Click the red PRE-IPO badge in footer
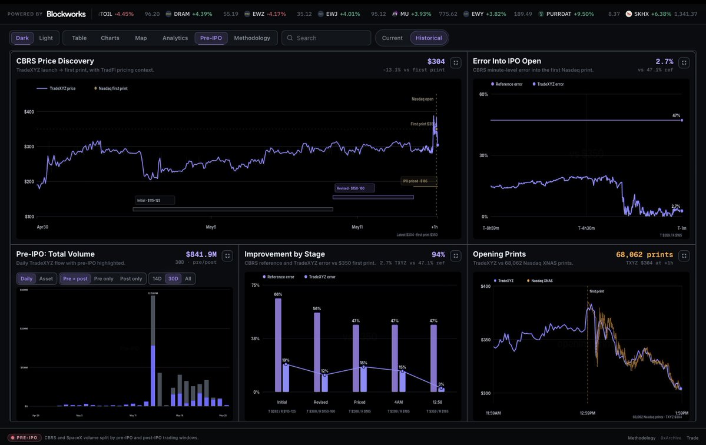 click(x=24, y=437)
